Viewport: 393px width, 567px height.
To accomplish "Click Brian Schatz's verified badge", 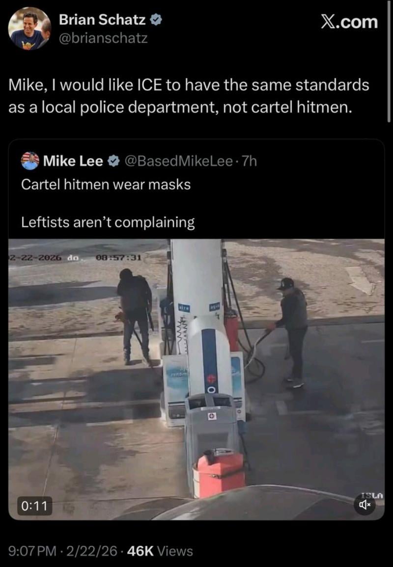I will [x=156, y=20].
